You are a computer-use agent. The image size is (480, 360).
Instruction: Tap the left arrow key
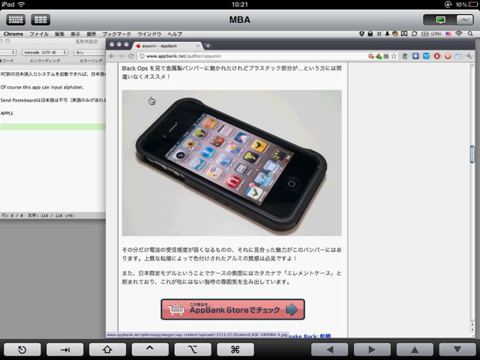[x=329, y=349]
